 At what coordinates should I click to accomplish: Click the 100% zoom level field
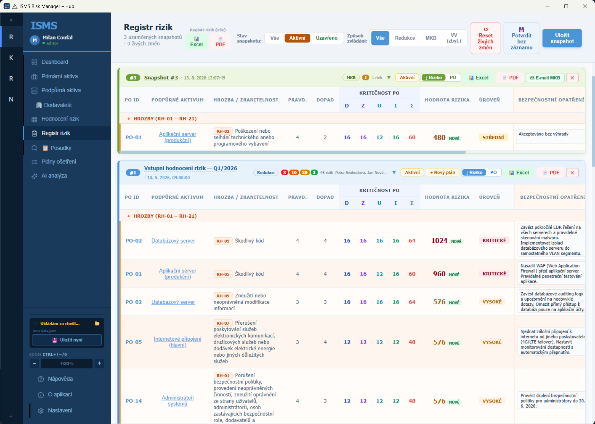coord(67,363)
